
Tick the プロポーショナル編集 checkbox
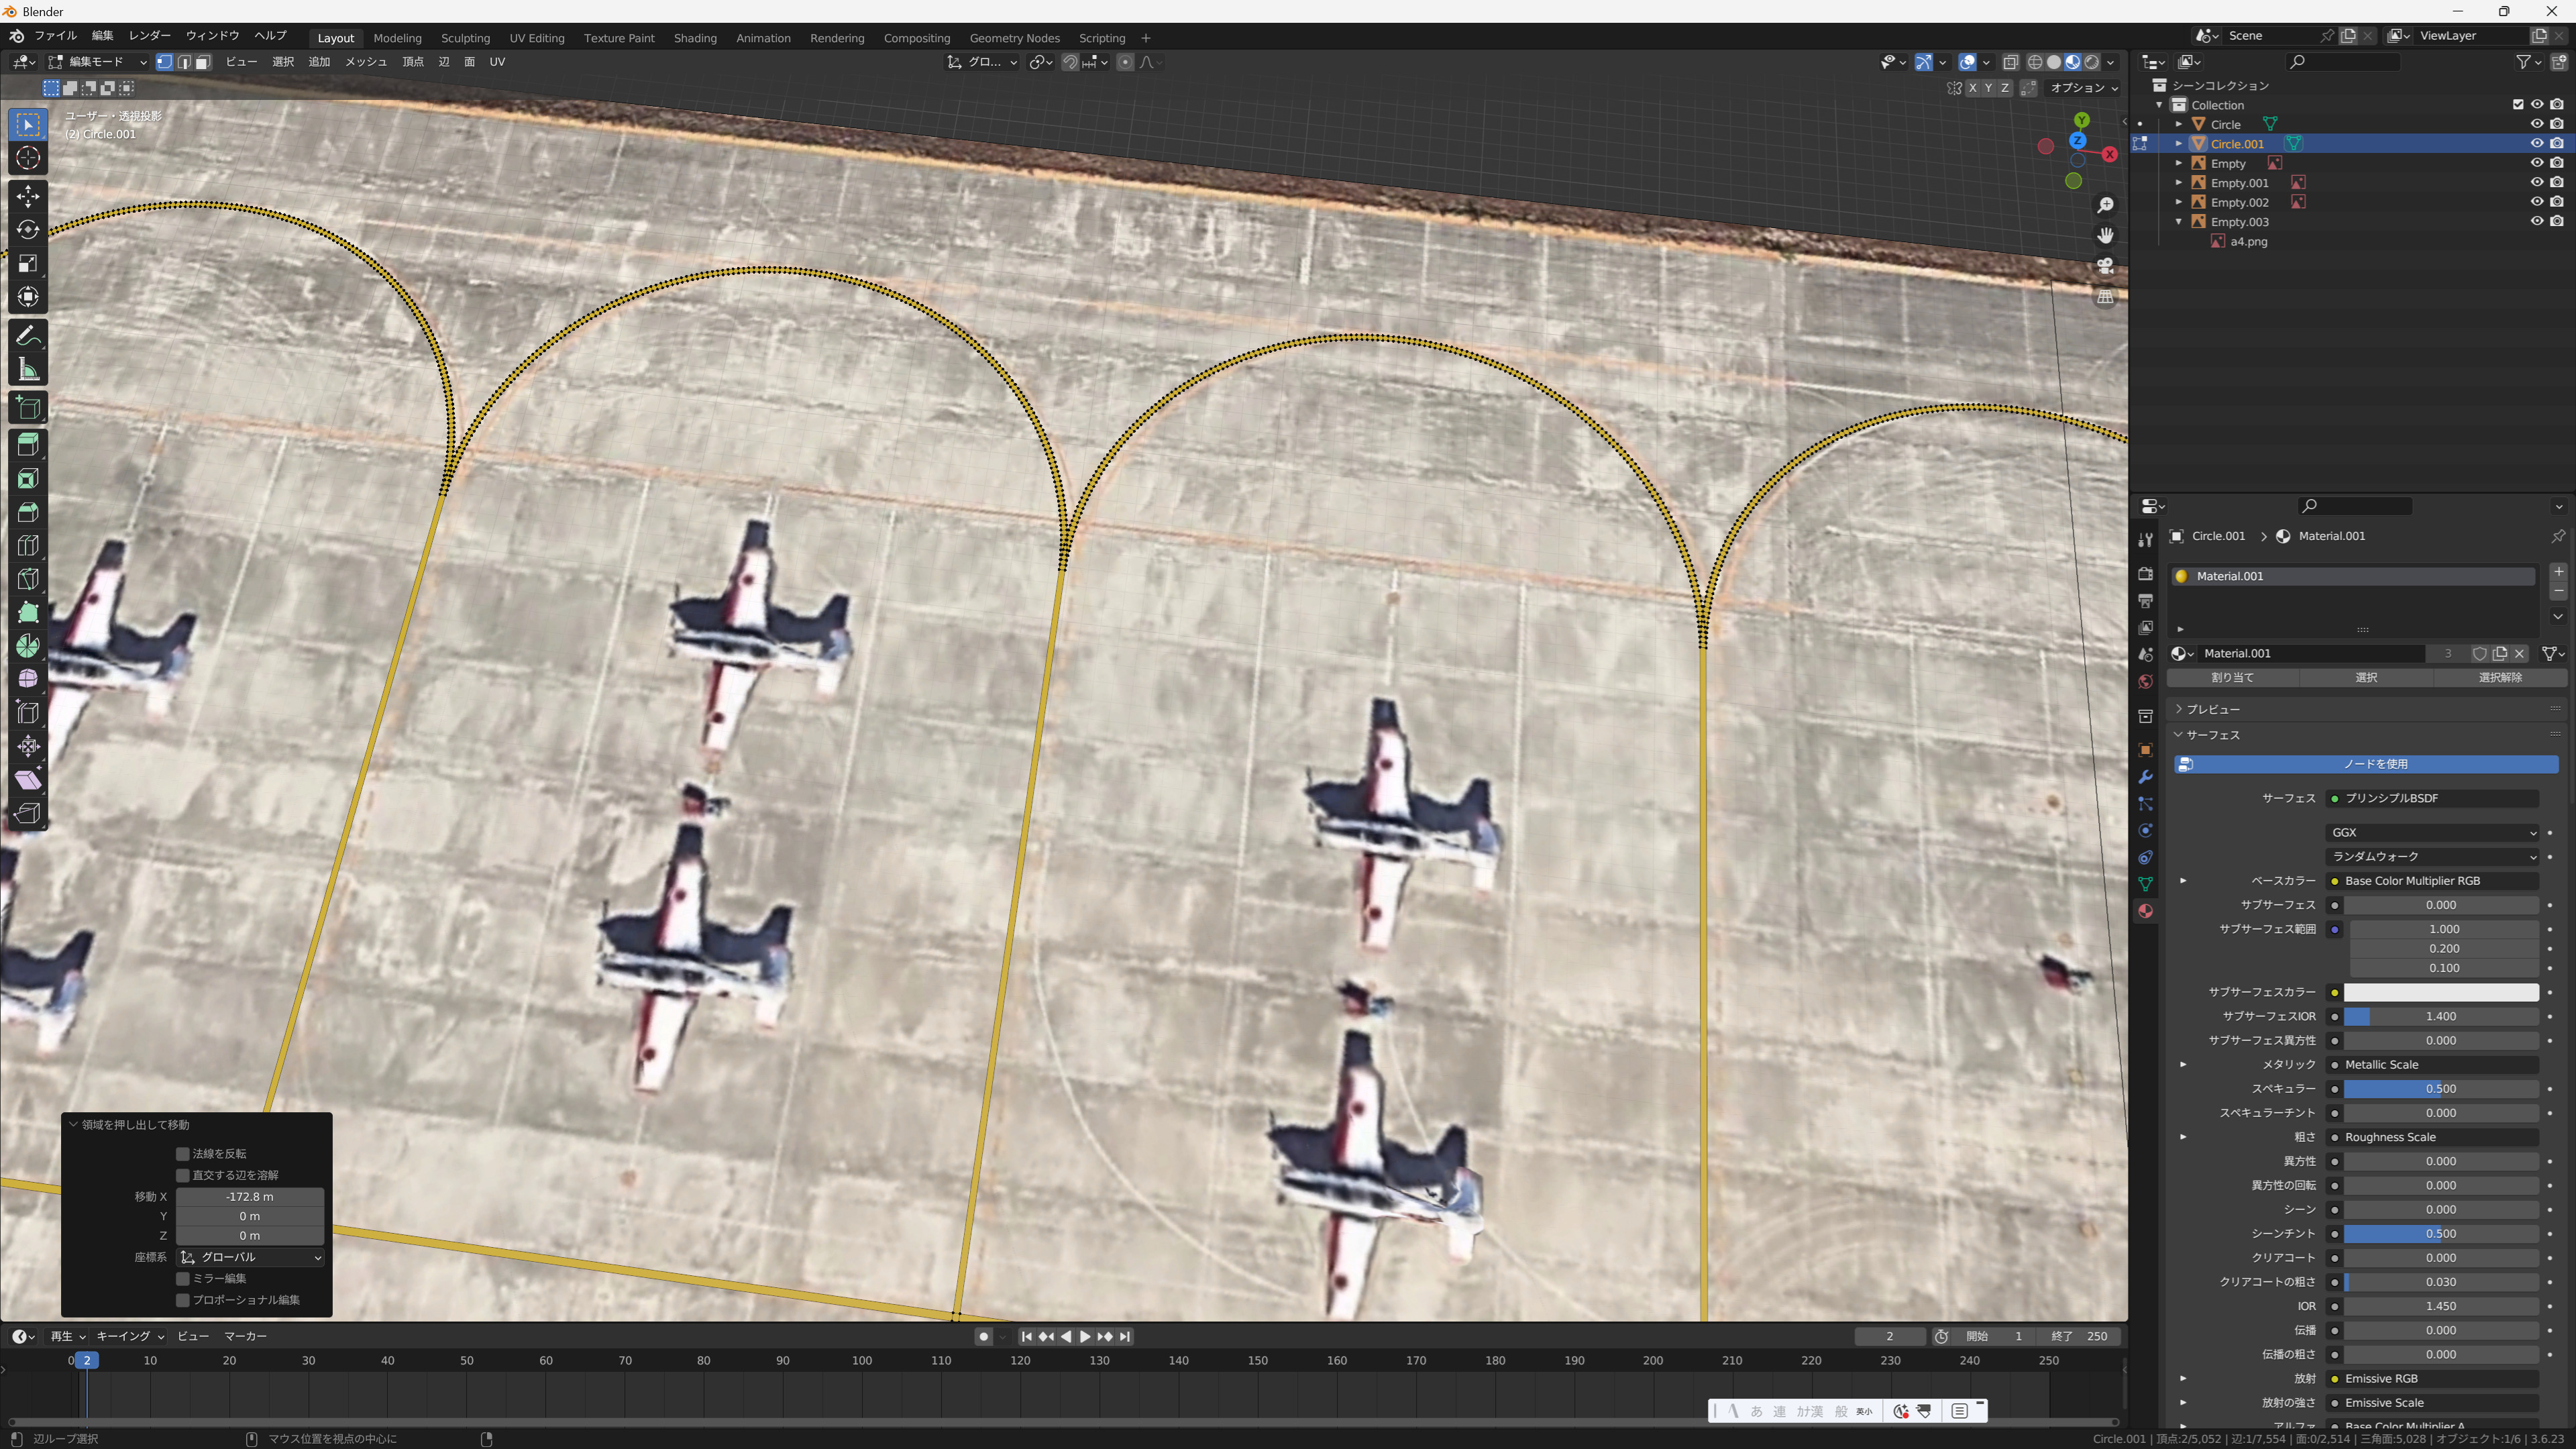point(183,1300)
